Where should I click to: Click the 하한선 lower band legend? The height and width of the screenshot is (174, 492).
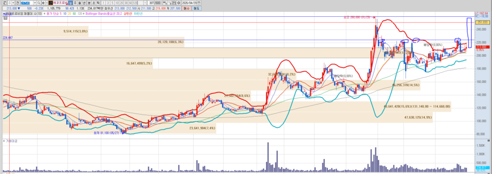pyautogui.click(x=138, y=13)
